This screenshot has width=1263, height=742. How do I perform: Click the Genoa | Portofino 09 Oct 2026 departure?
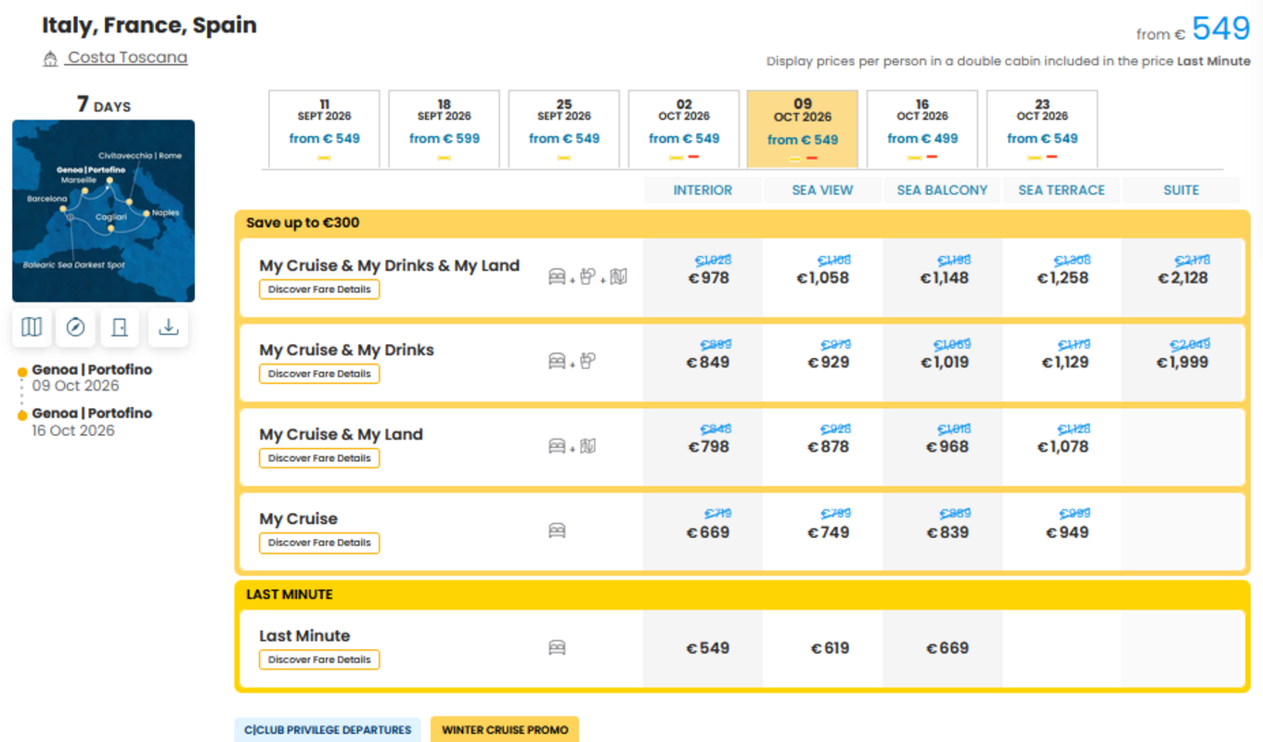click(x=91, y=377)
